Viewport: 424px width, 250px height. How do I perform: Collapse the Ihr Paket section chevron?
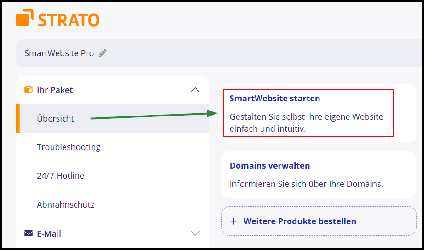point(195,90)
